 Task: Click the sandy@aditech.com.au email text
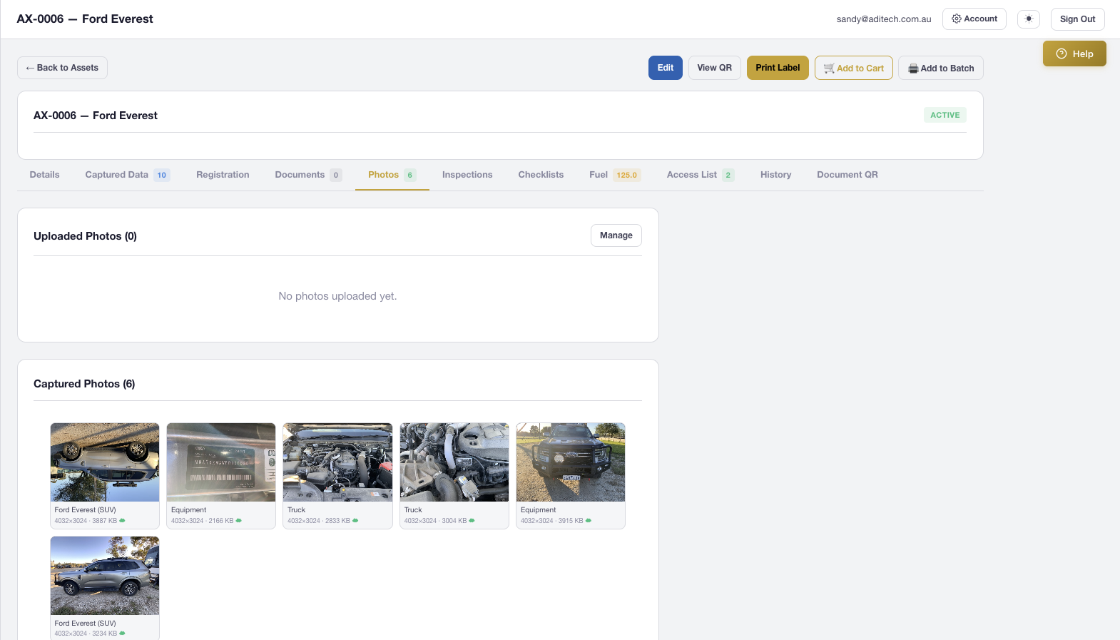(x=884, y=19)
